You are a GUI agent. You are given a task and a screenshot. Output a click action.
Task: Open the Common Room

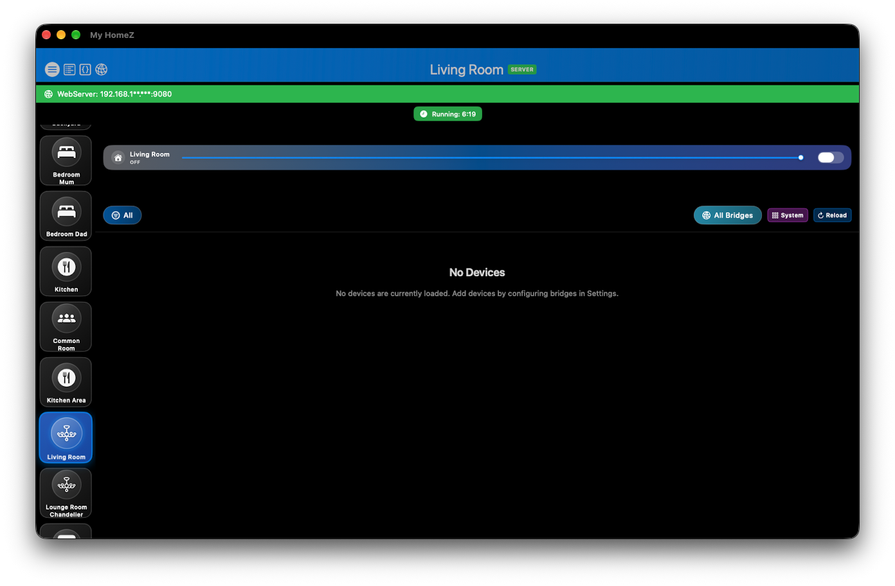(66, 327)
